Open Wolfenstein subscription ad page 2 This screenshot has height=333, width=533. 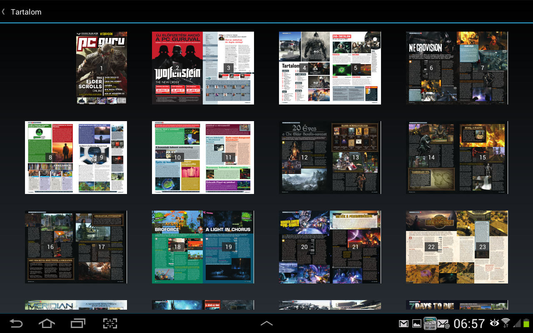click(177, 68)
